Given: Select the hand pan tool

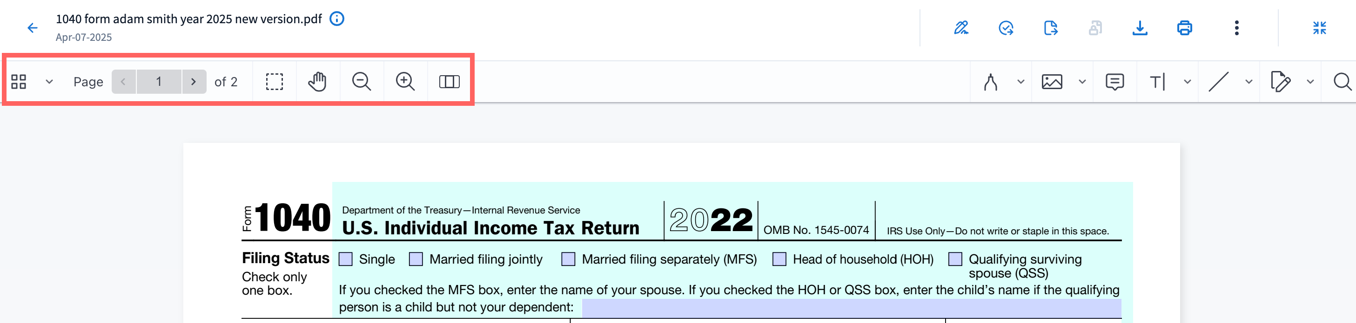Looking at the screenshot, I should pos(317,82).
